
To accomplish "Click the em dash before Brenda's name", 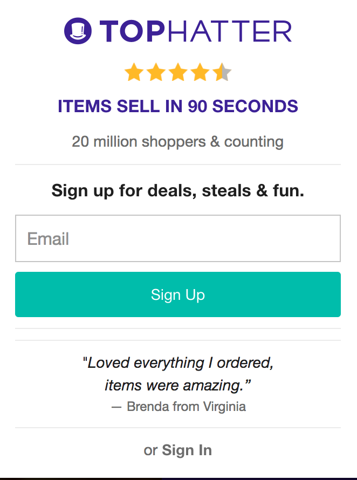I will click(116, 407).
